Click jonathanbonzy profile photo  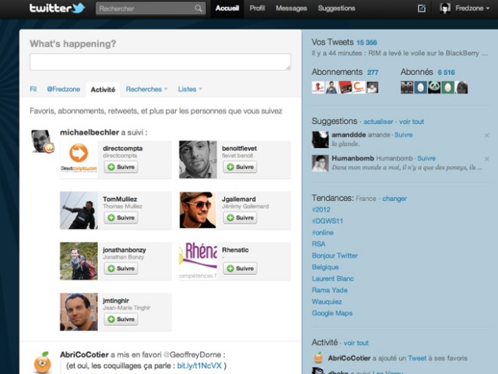[79, 261]
